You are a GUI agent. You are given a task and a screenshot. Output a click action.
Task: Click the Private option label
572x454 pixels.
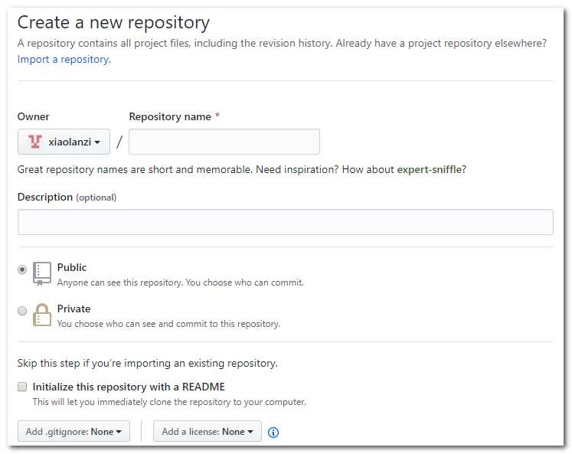coord(74,309)
